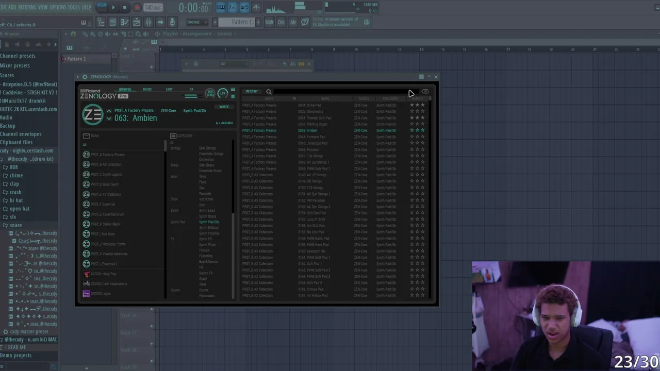Click the Zenology search magnifier icon
The image size is (660, 371).
coord(269,92)
